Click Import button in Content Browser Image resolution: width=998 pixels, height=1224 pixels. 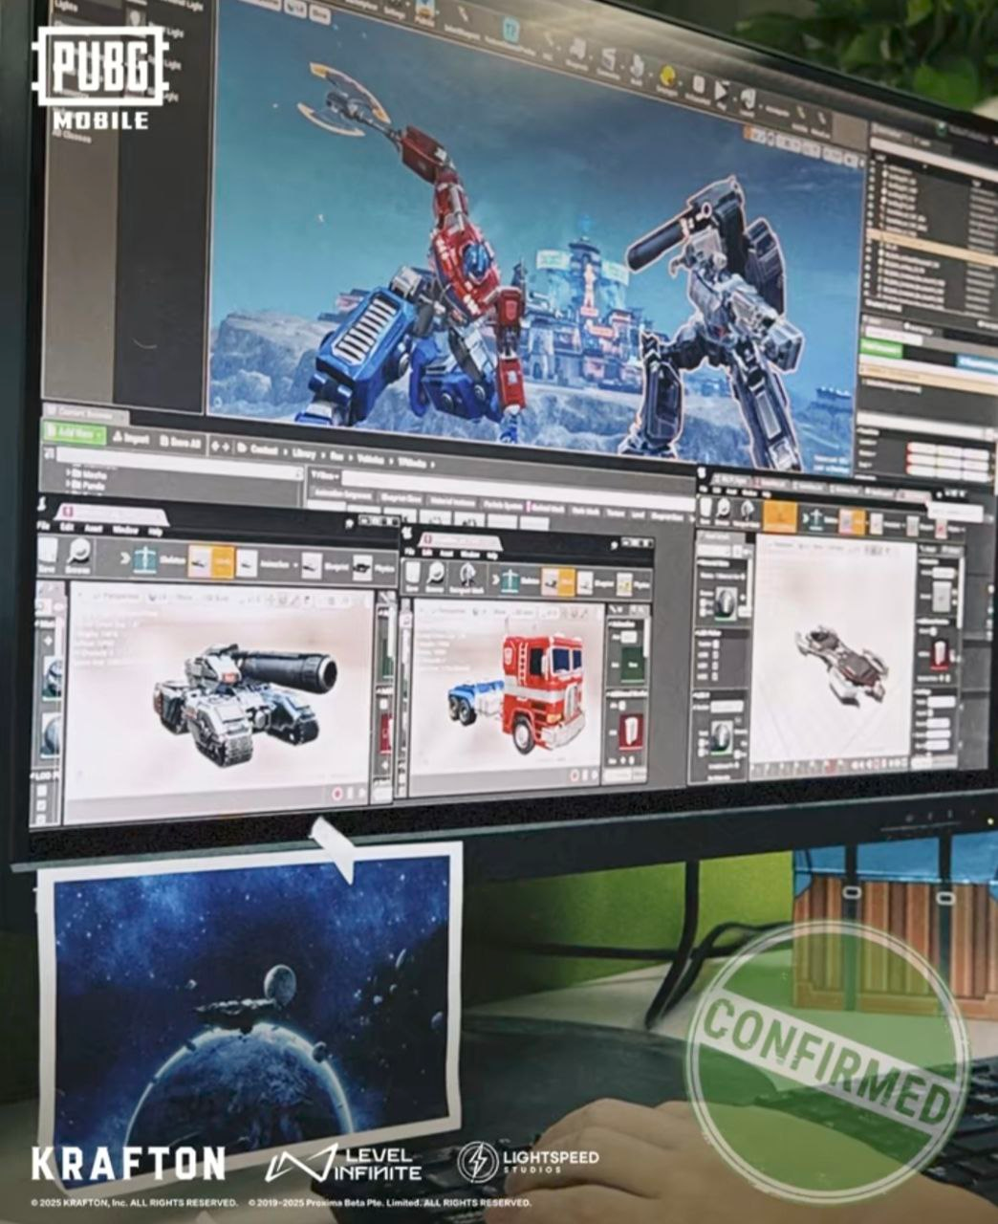130,438
